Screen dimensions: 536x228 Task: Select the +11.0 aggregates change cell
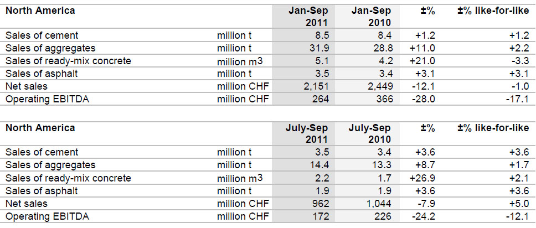point(422,48)
